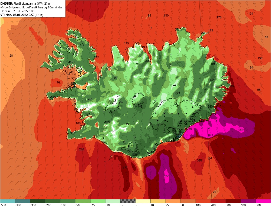Click the value -158 in northeast Iceland

pyautogui.click(x=212, y=64)
